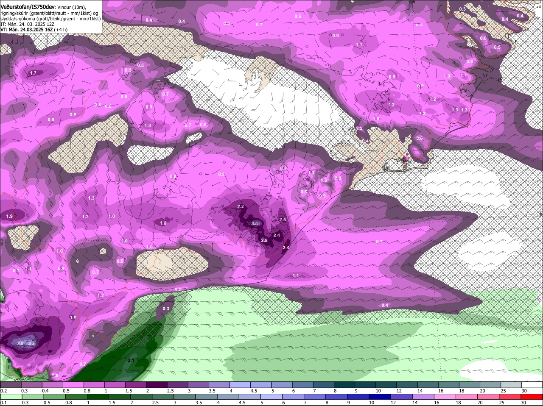Pick the upper legend swatch between 20 and 25
The image size is (543, 406).
[x=491, y=384]
